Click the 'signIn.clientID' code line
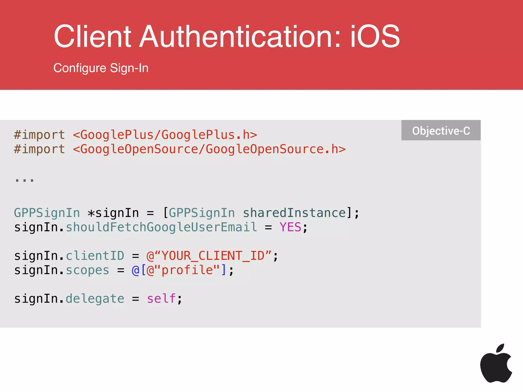 [x=146, y=256]
